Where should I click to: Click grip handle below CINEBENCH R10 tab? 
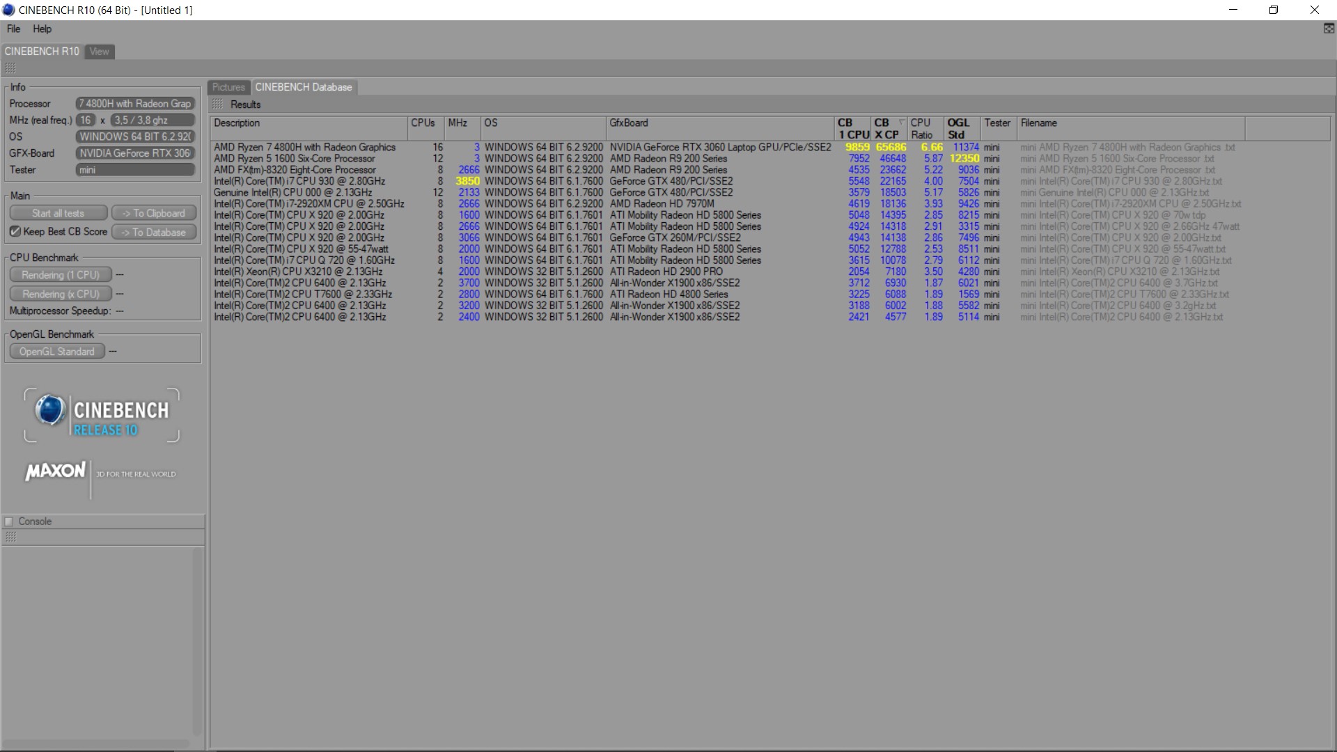point(10,68)
